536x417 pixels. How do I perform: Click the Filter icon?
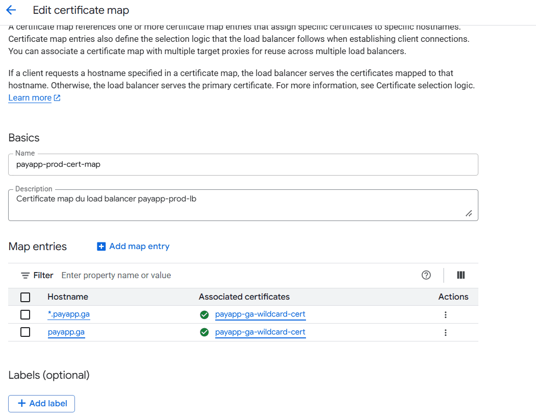25,276
